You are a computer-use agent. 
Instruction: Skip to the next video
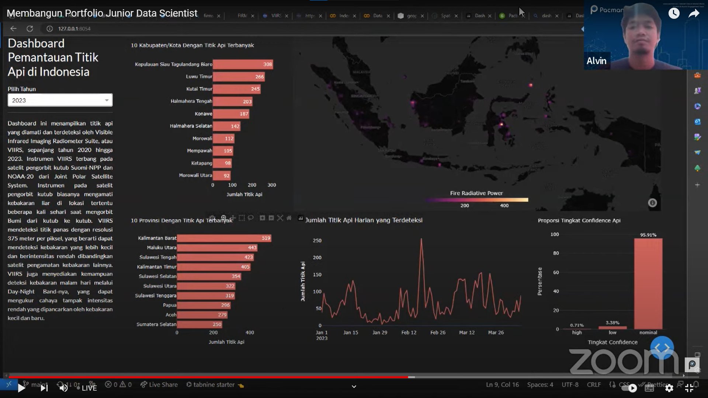44,388
